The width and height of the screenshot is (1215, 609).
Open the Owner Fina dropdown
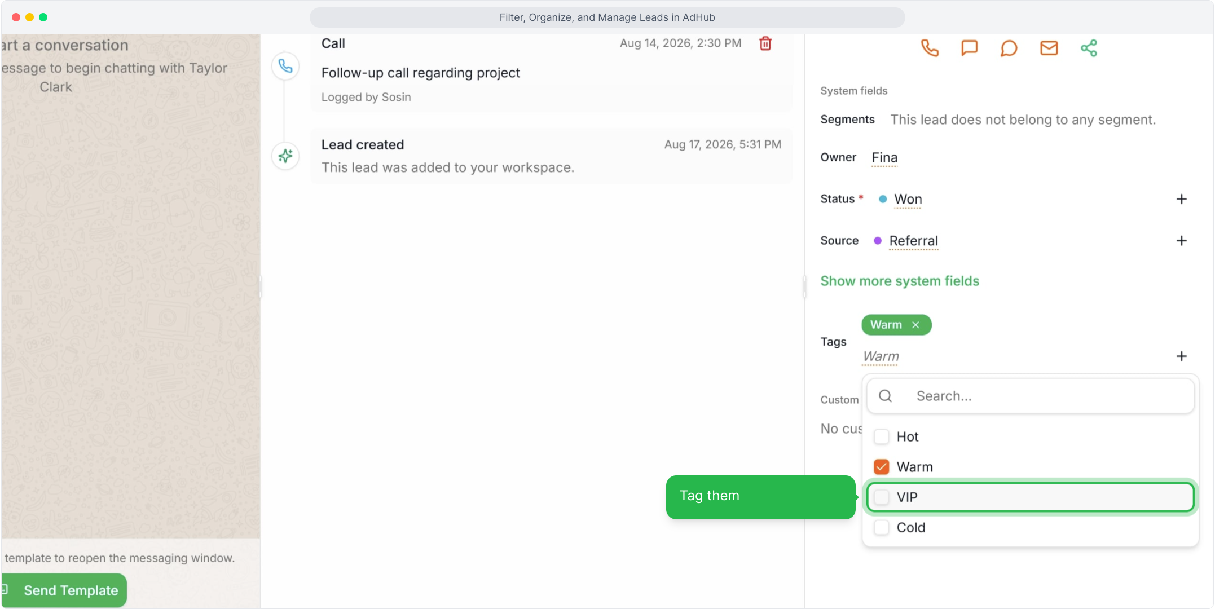(884, 158)
